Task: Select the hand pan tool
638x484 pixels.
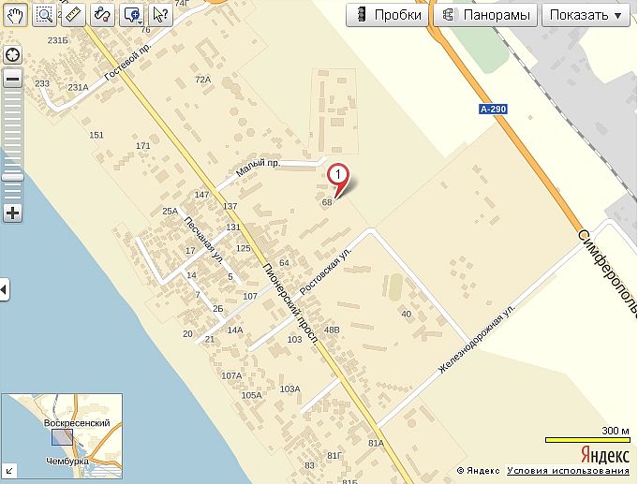Action: point(16,15)
